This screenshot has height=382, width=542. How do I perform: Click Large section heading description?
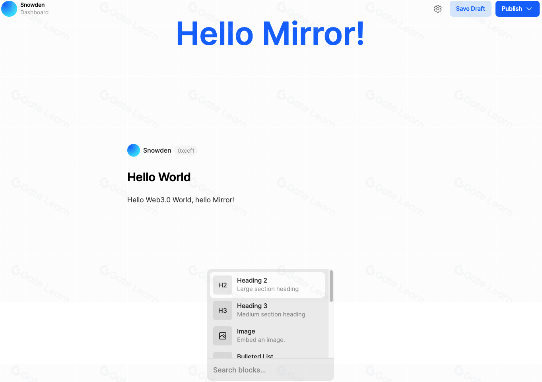coord(268,289)
